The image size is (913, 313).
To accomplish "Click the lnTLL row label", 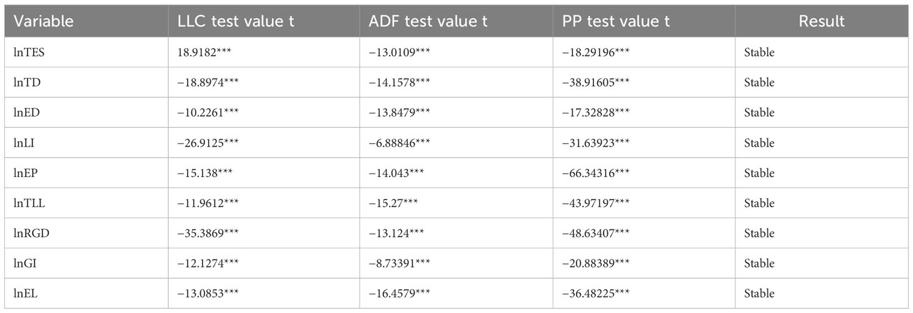I will pyautogui.click(x=28, y=203).
